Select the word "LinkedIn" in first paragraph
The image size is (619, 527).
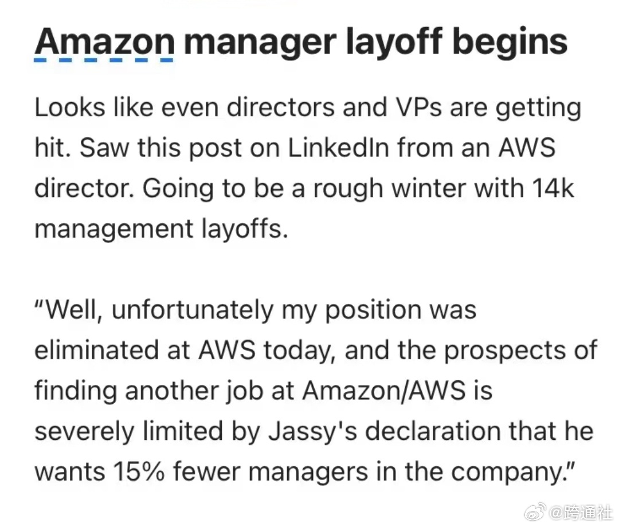[339, 148]
